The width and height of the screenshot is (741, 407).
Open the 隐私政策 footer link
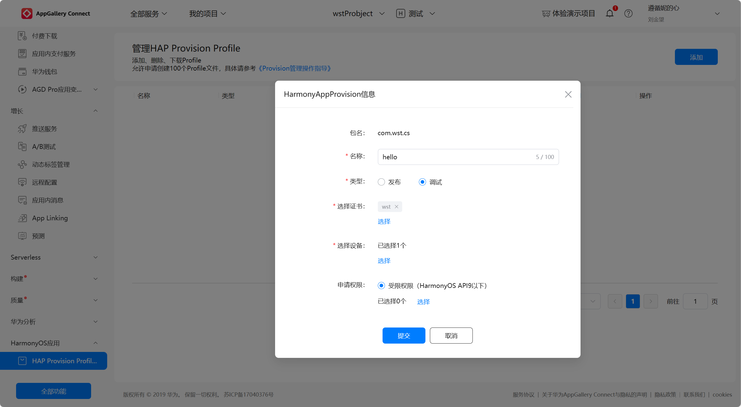[665, 394]
